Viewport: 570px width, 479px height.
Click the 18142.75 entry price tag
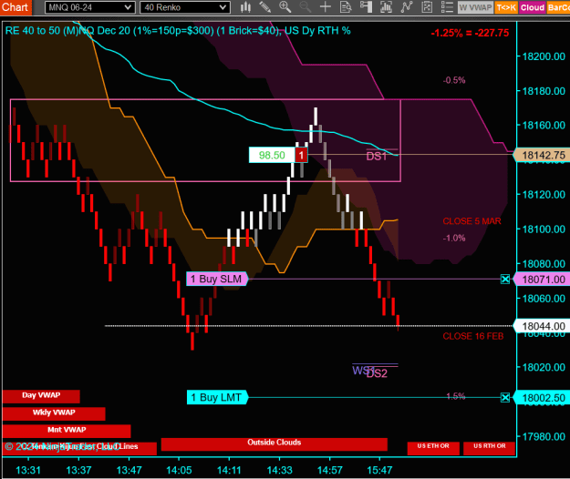point(542,156)
